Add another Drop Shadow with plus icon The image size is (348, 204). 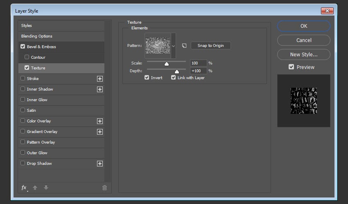pyautogui.click(x=99, y=164)
